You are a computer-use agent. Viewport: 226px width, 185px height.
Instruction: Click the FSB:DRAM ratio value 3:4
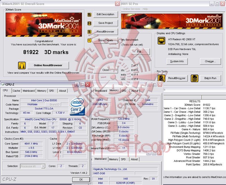coord(124,123)
